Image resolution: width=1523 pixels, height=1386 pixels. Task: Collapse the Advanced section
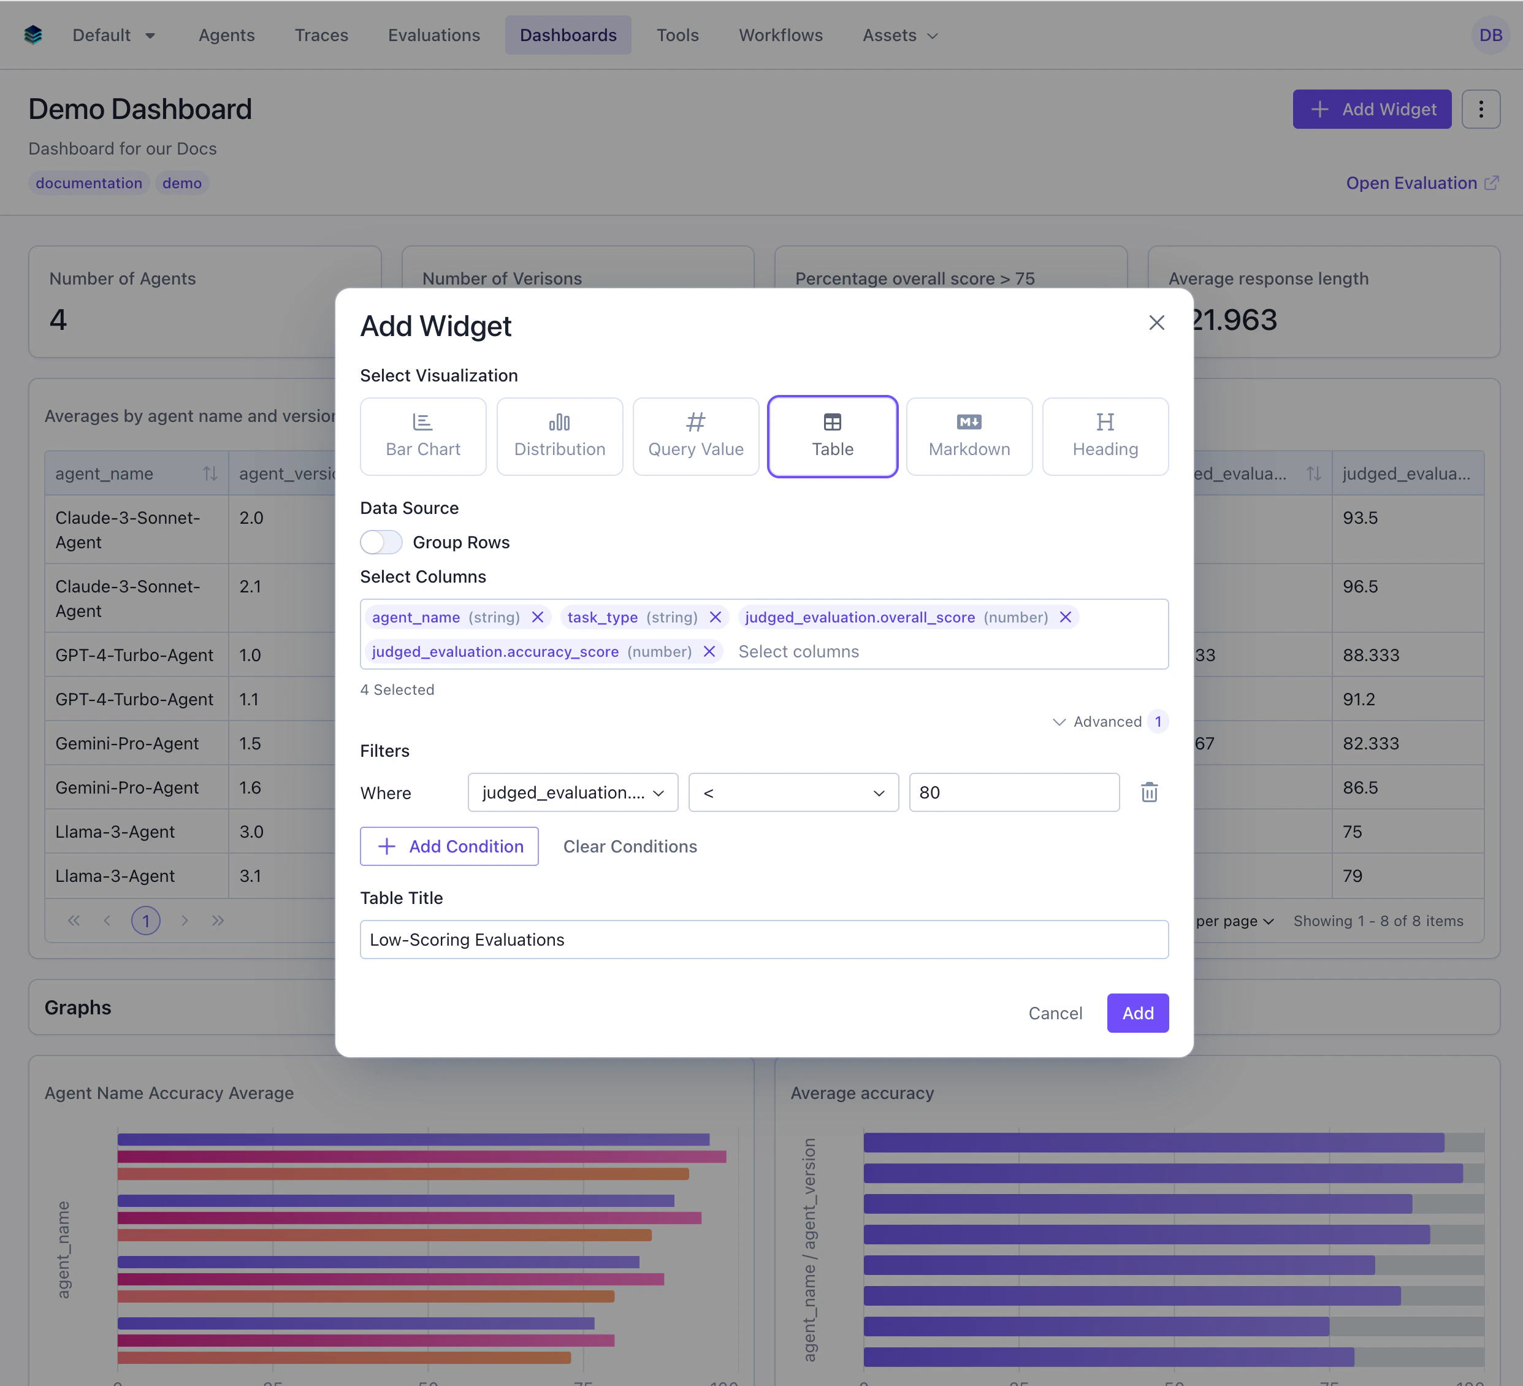pyautogui.click(x=1097, y=722)
